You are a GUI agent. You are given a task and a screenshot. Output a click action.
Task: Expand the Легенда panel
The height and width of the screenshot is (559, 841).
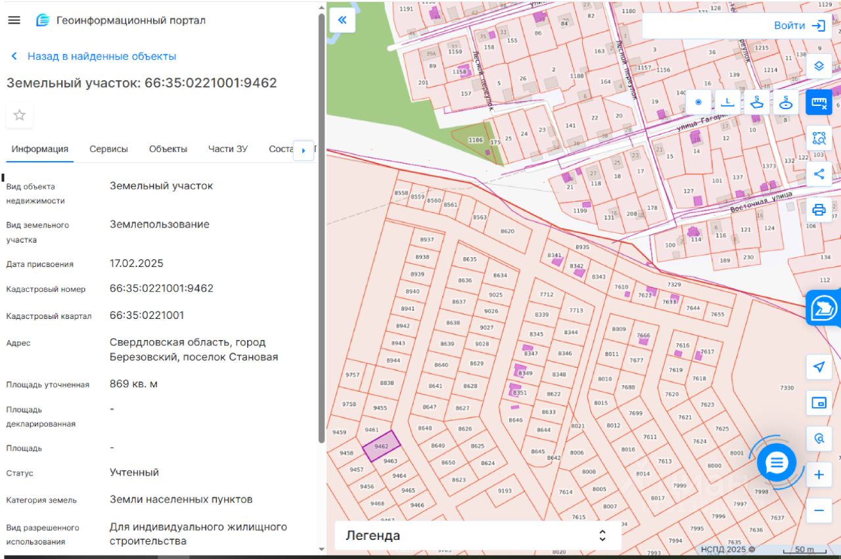pos(478,535)
